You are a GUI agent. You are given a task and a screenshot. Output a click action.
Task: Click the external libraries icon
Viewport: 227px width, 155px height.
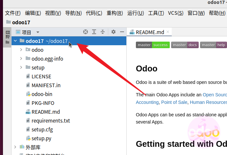(x=22, y=147)
